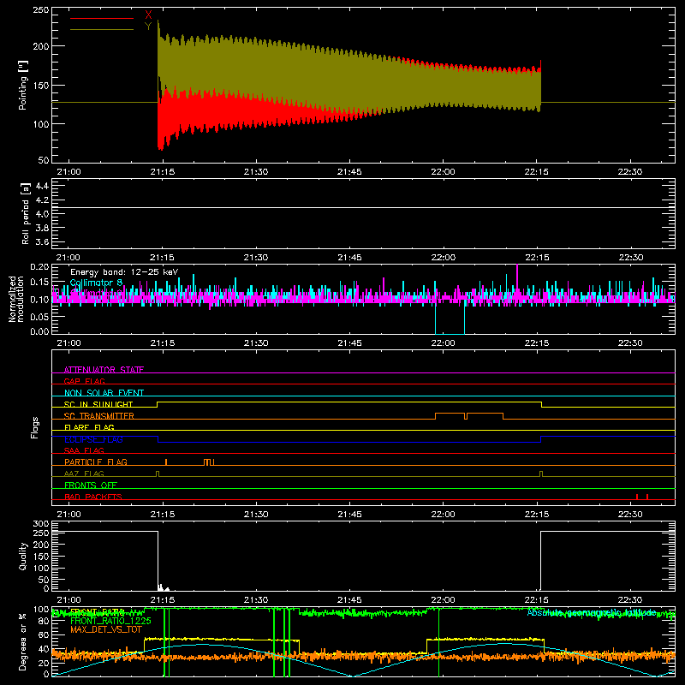Click the olive legend line sample for Y
This screenshot has height=685, width=685.
click(x=101, y=29)
